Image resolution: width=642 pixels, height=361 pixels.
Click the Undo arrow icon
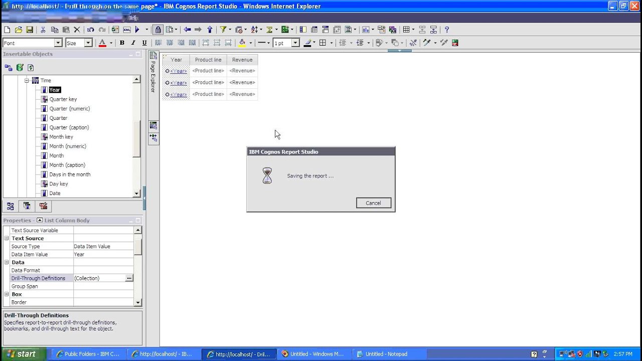(90, 30)
